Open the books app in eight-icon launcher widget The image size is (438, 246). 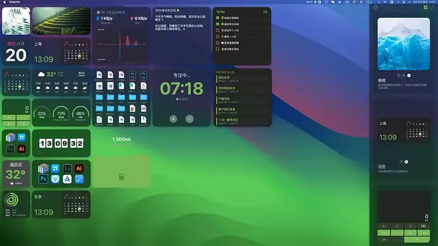43,168
